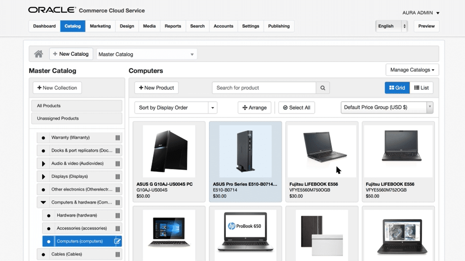
Task: Click drag handle on Accessories (accessories) row
Action: [118, 228]
